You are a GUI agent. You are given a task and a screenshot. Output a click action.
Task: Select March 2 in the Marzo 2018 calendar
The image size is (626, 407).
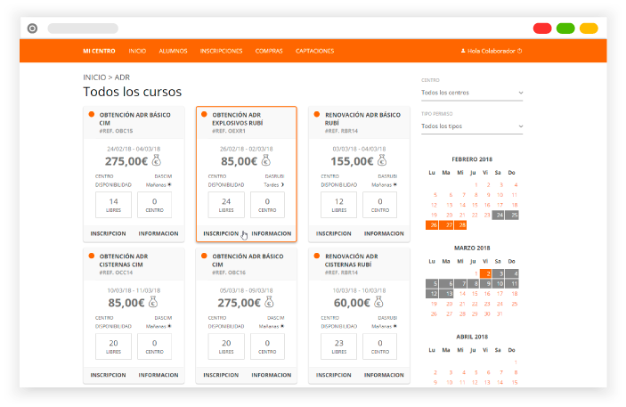point(485,273)
